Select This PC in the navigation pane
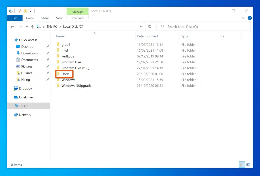Image resolution: width=260 pixels, height=176 pixels. [28, 106]
